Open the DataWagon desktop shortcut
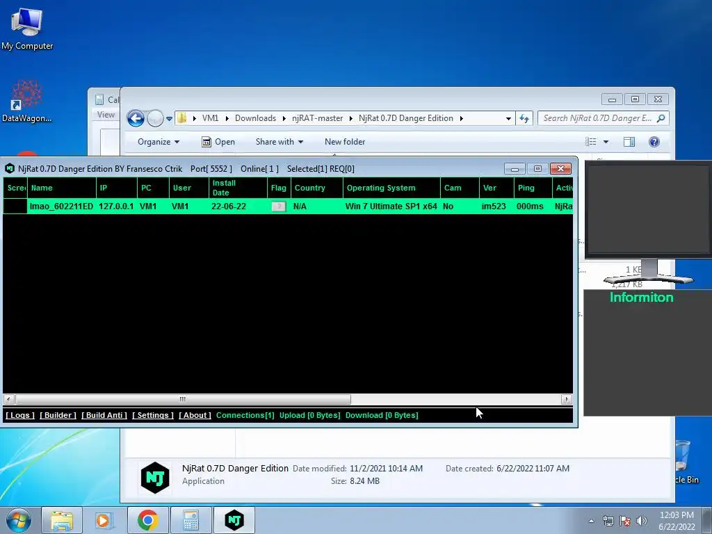712x534 pixels. tap(27, 102)
